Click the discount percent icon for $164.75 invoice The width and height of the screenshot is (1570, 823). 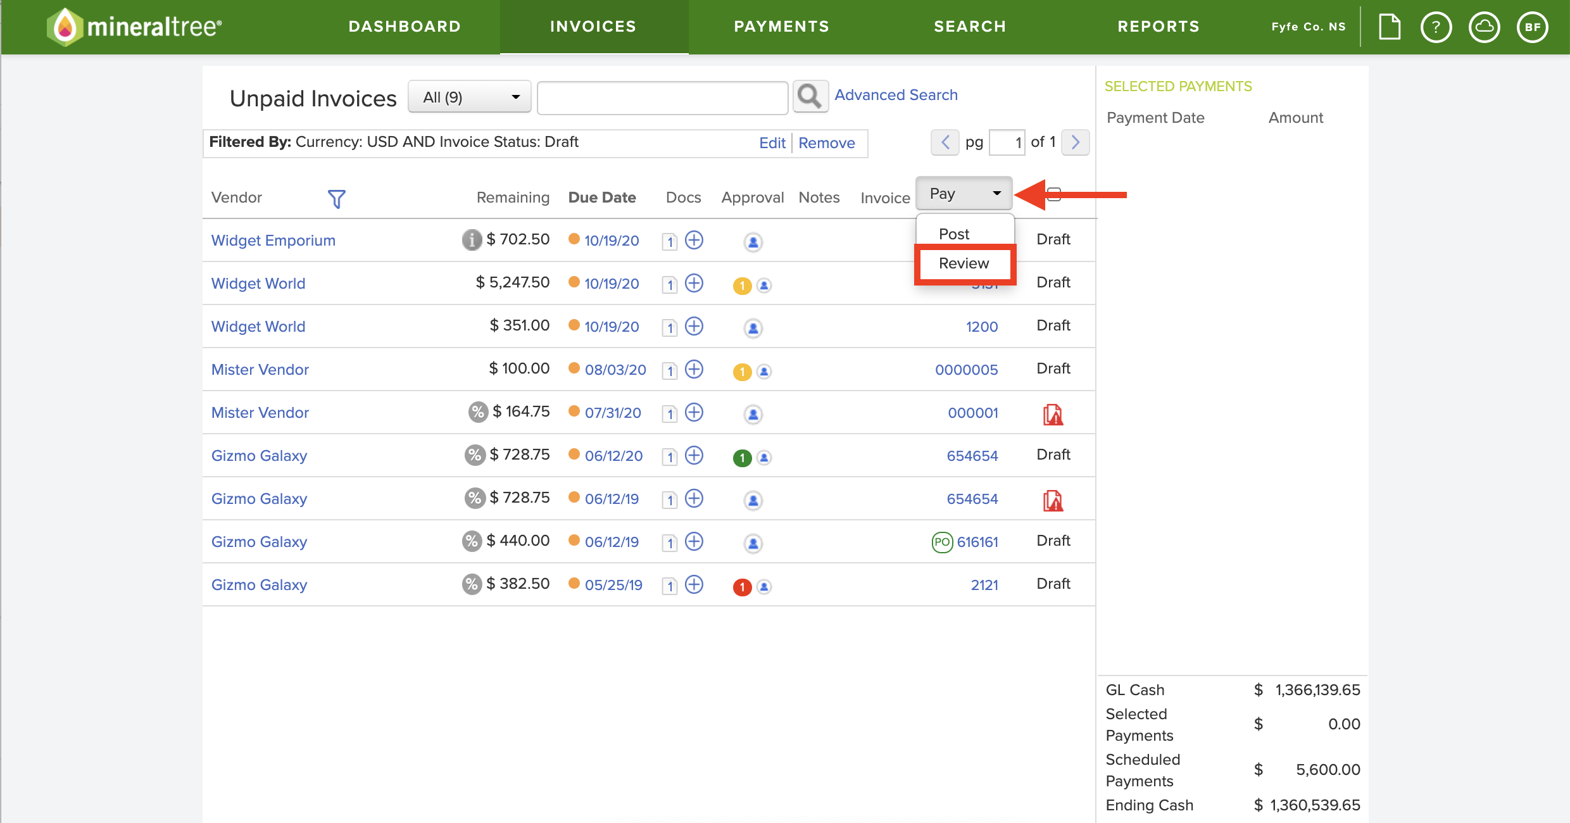478,412
